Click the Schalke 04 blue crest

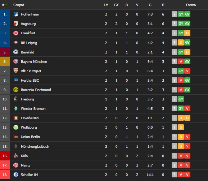pos(16,174)
